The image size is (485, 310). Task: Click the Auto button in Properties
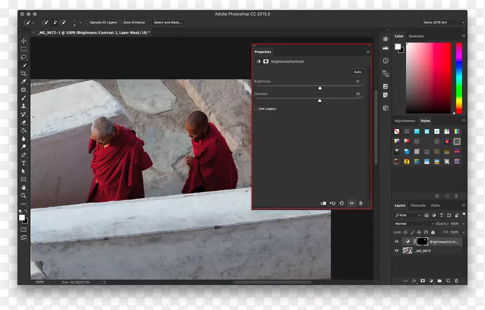(x=357, y=72)
